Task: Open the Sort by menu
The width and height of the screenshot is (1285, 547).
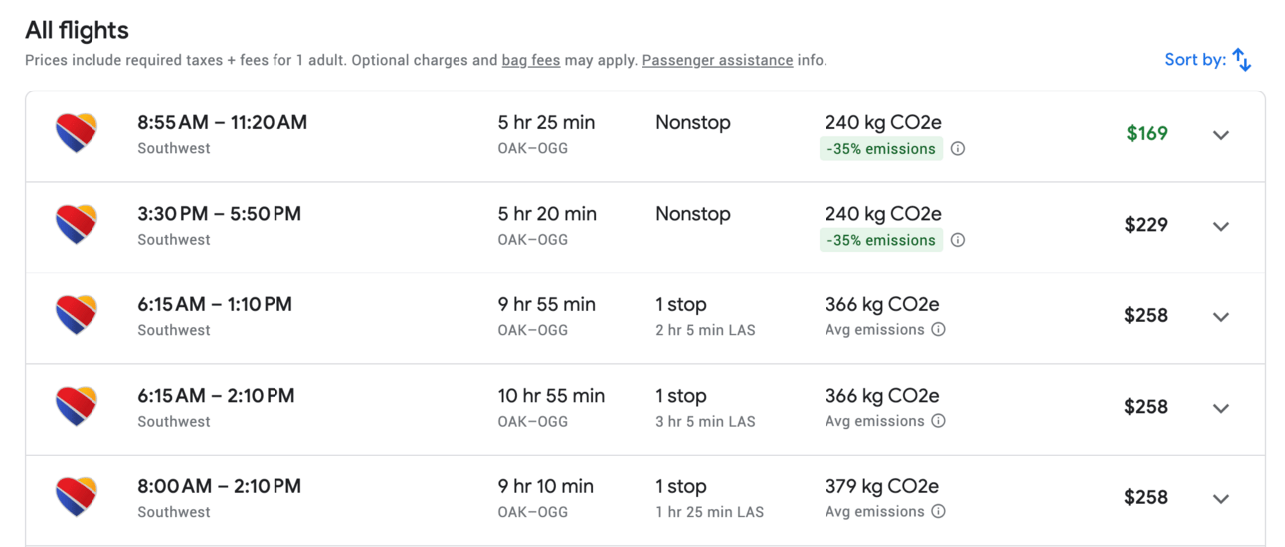Action: (x=1207, y=60)
